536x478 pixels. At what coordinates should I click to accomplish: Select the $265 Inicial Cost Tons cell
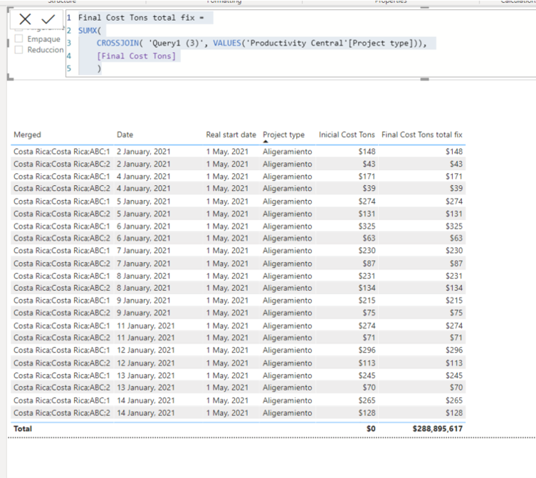pyautogui.click(x=367, y=400)
